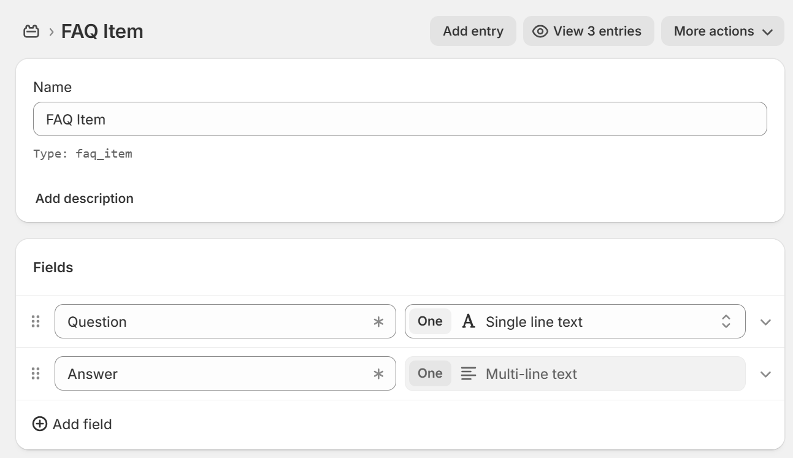Expand the Question field options chevron
Image resolution: width=793 pixels, height=458 pixels.
tap(765, 322)
